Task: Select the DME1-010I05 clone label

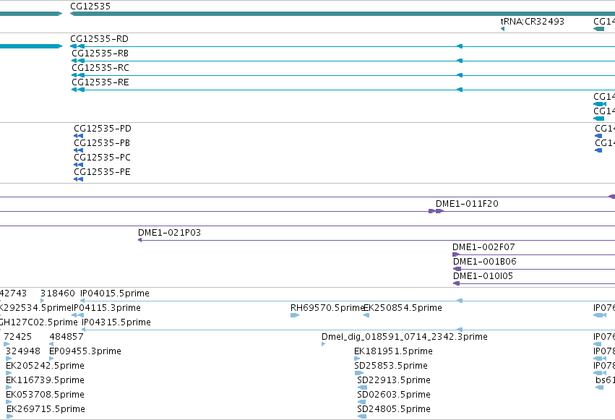Action: (483, 276)
